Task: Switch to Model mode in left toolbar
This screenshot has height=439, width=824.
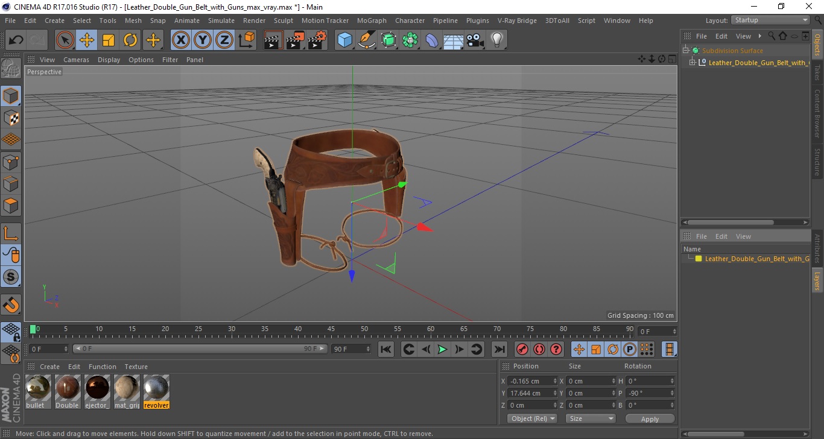Action: (11, 96)
